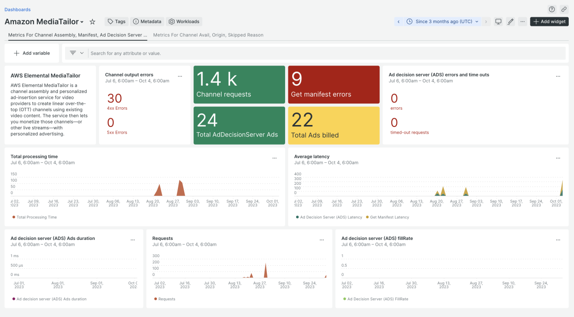574x317 pixels.
Task: Click the Total processing time widget title
Action: pyautogui.click(x=34, y=157)
